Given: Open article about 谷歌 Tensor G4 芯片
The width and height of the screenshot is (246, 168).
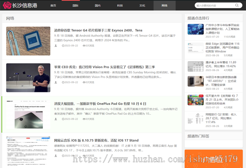Looking at the screenshot, I should point(98,30).
